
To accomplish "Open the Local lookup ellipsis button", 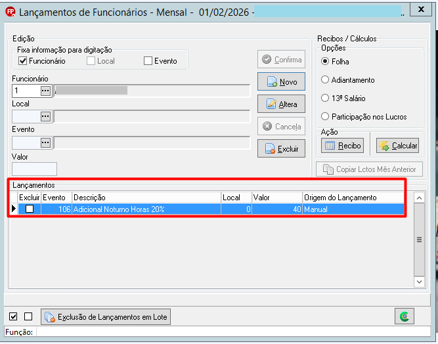I will pyautogui.click(x=45, y=116).
